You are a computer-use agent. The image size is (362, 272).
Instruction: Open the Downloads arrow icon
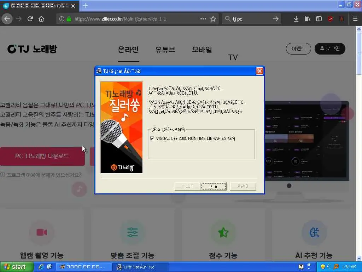click(296, 19)
